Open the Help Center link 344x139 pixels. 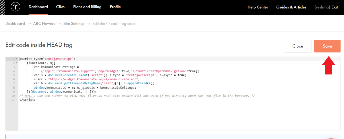coord(258,7)
